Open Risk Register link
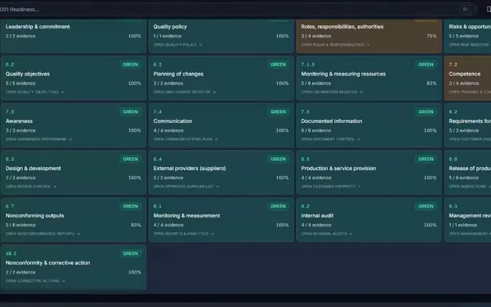 pos(470,45)
